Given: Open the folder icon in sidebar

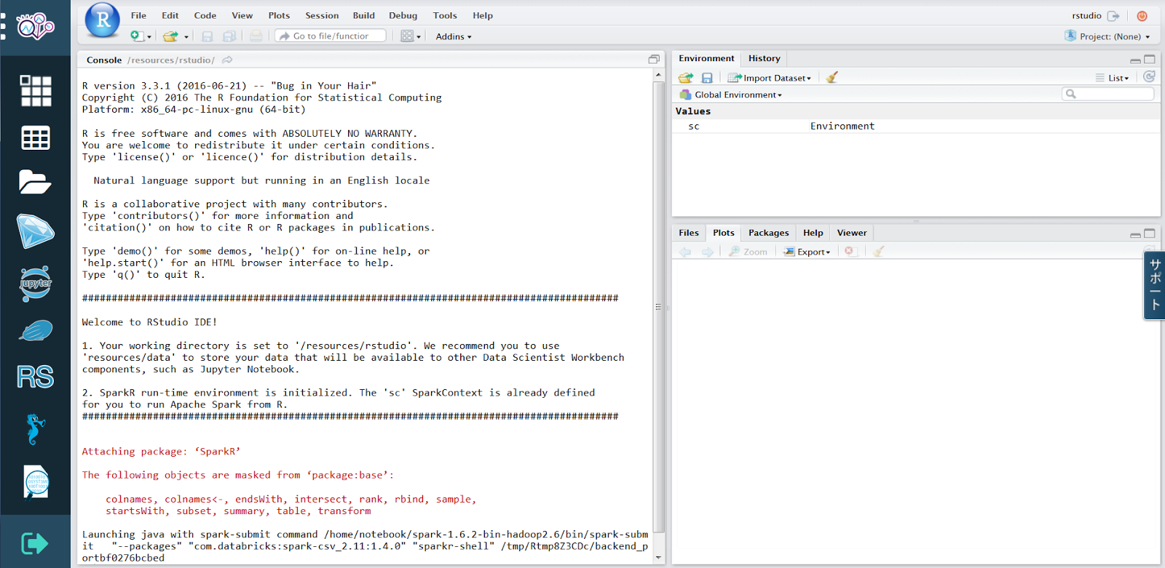Looking at the screenshot, I should [x=35, y=182].
